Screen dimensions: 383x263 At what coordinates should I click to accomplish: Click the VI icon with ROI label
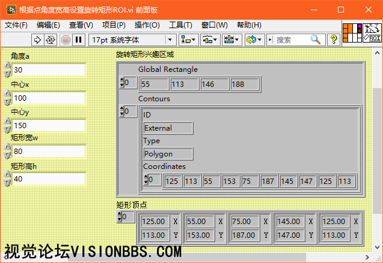pos(372,32)
